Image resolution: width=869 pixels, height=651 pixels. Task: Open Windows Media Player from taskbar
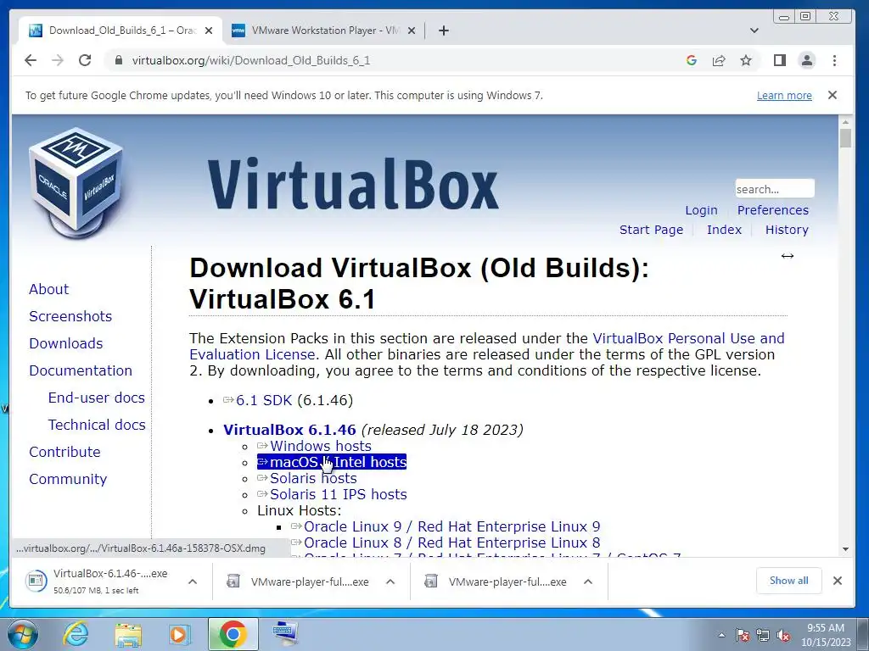180,634
